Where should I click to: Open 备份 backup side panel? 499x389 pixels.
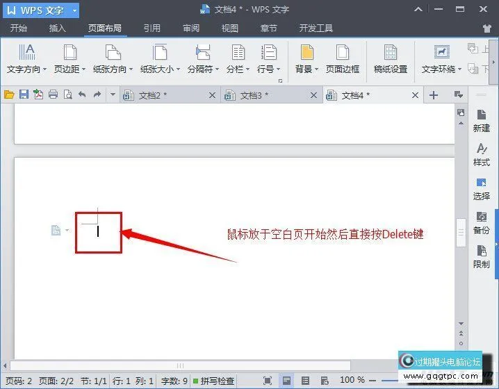click(x=481, y=223)
